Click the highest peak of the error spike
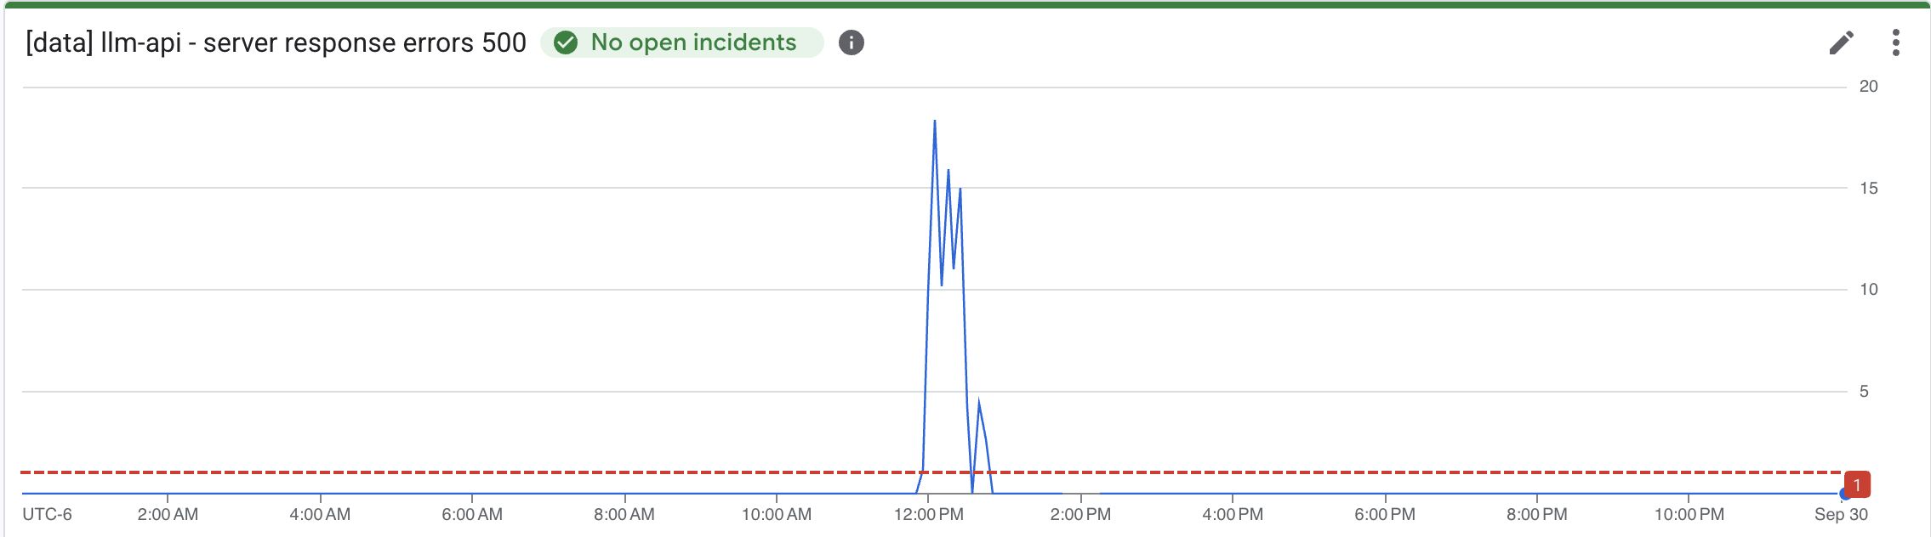This screenshot has height=537, width=1931. (935, 122)
